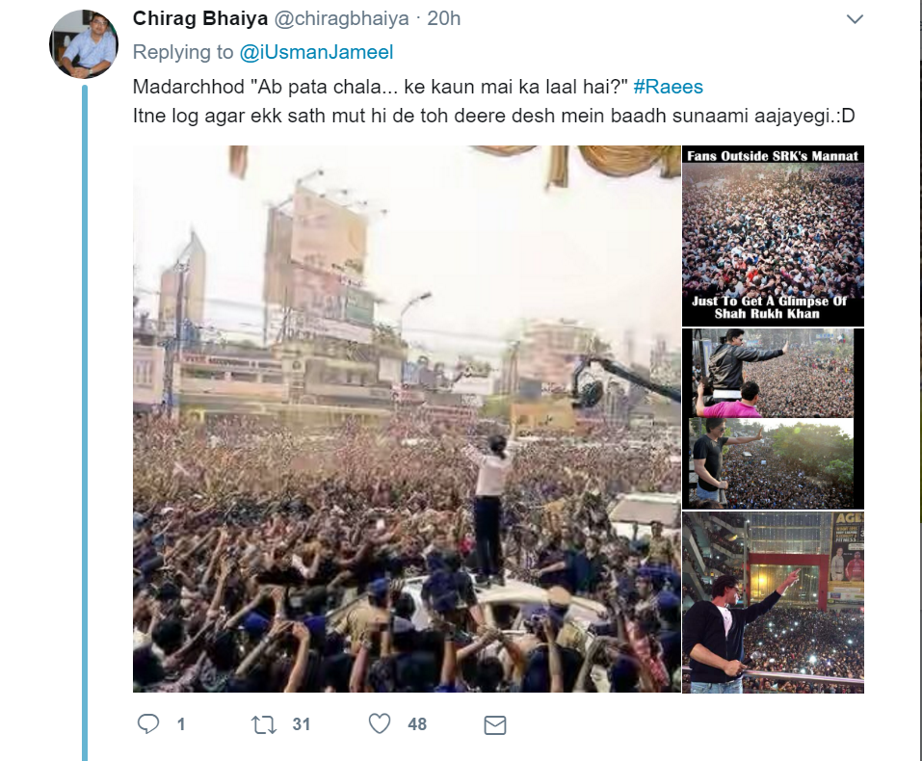The height and width of the screenshot is (761, 922).
Task: Open Chirag Bhaiya's profile picture
Action: (x=84, y=44)
